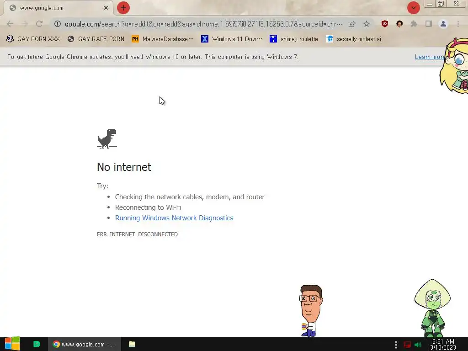
Task: Click 'Reconnecting to Wi-Fi' suggestion text
Action: [149, 207]
